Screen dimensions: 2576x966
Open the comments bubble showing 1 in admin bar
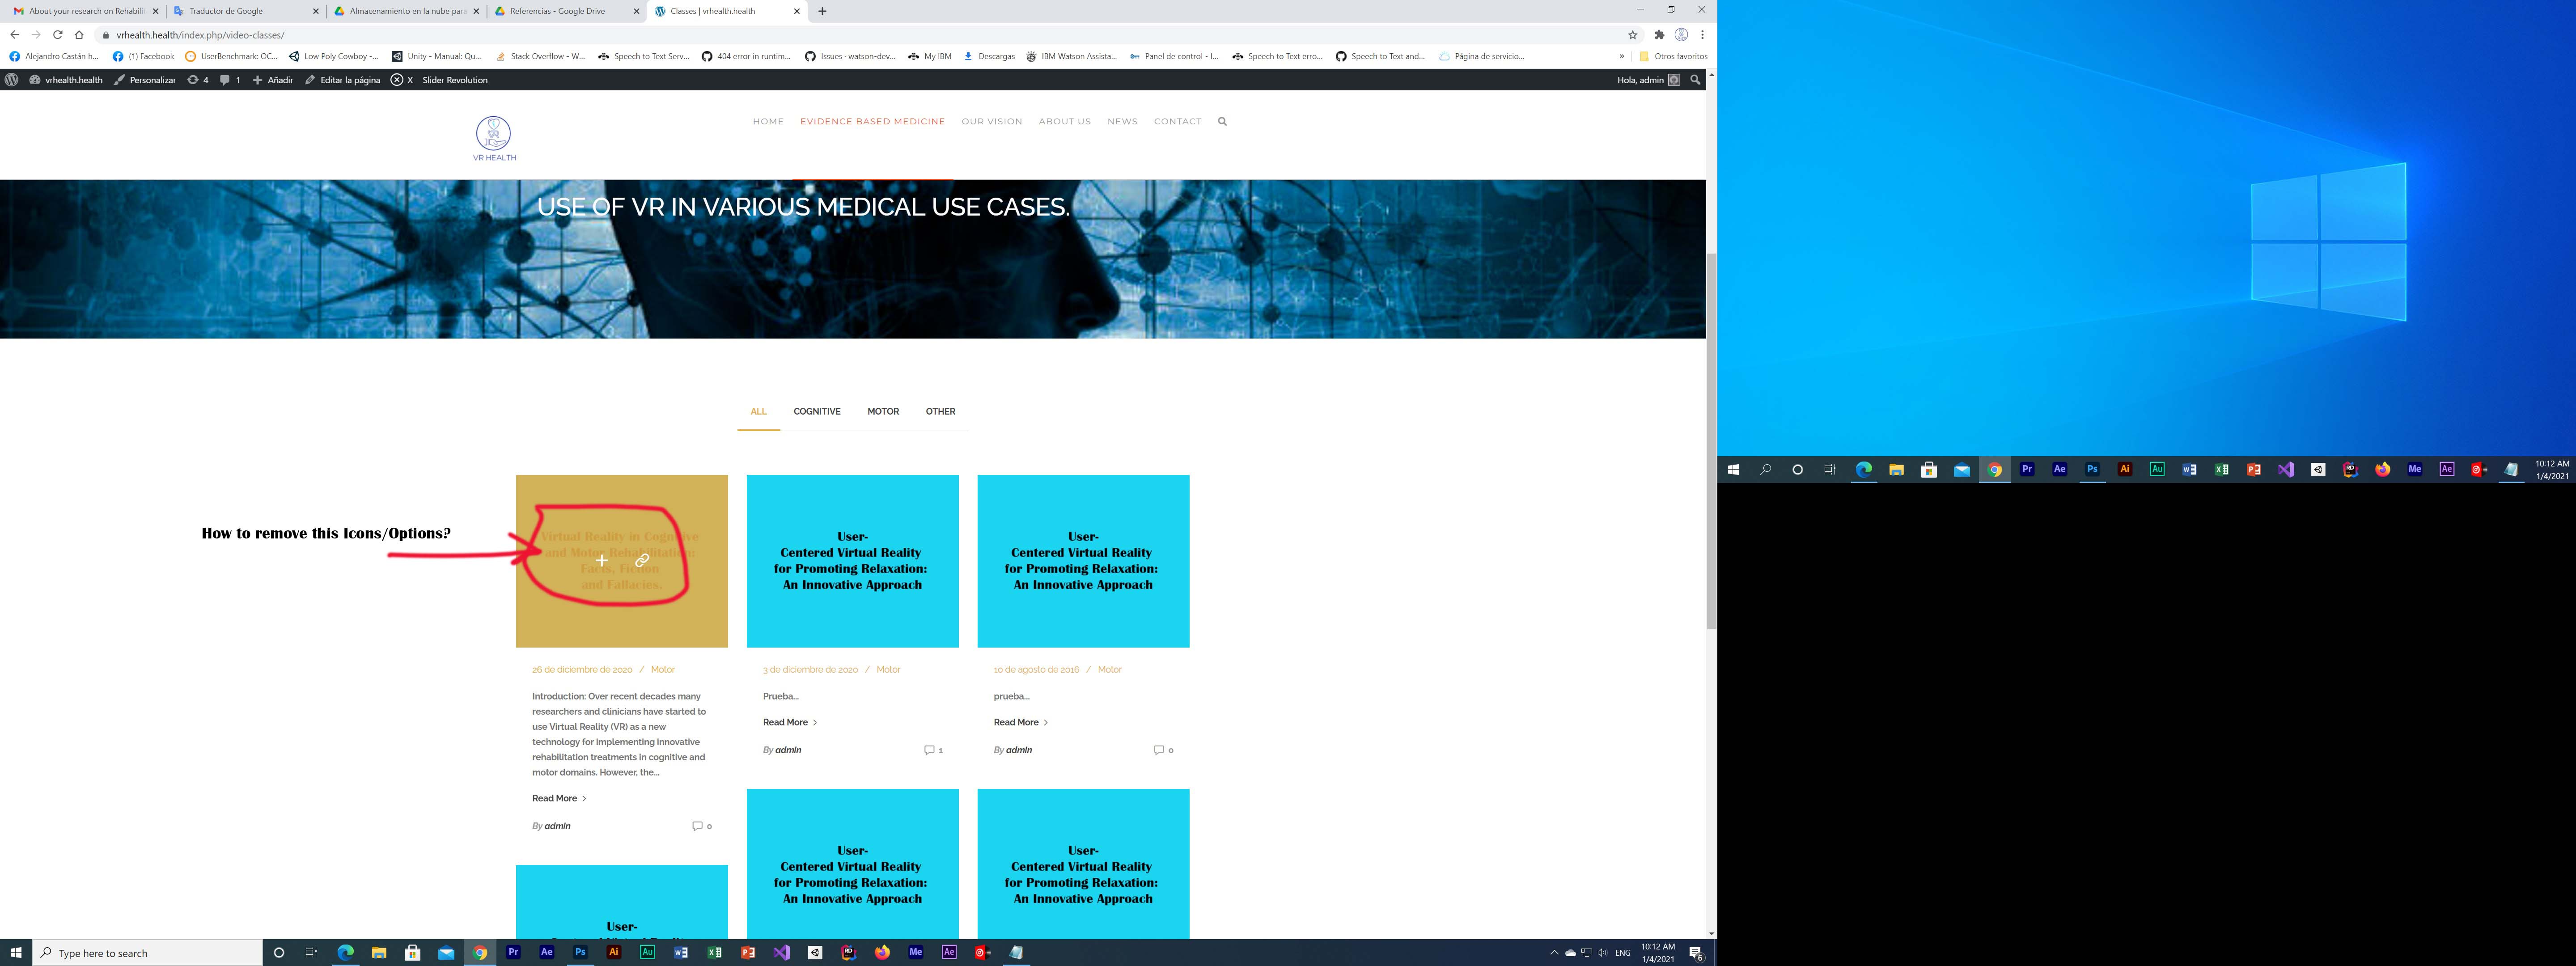[230, 80]
